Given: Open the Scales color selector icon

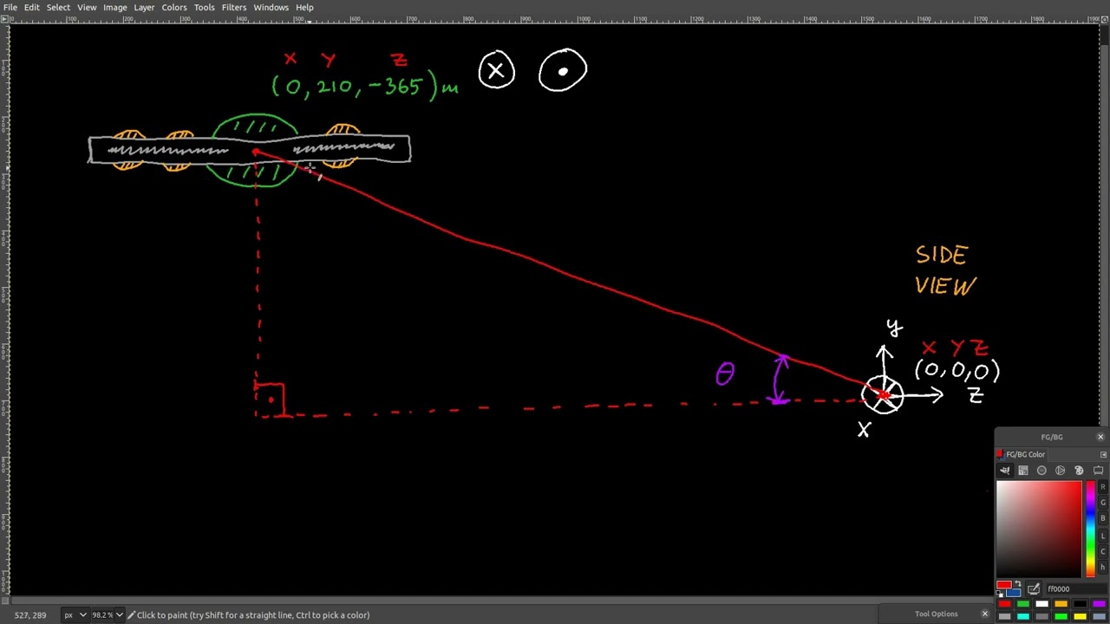Looking at the screenshot, I should pyautogui.click(x=1099, y=471).
